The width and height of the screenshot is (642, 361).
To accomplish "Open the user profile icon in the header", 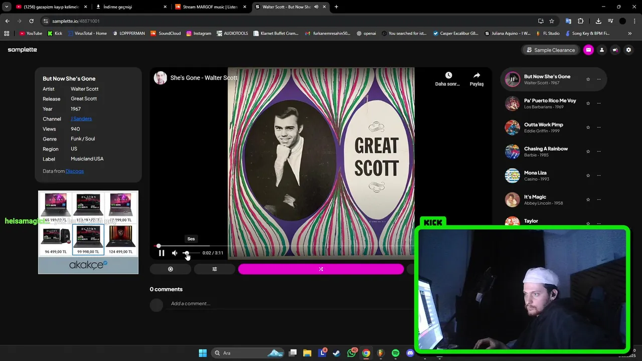I will [x=602, y=50].
